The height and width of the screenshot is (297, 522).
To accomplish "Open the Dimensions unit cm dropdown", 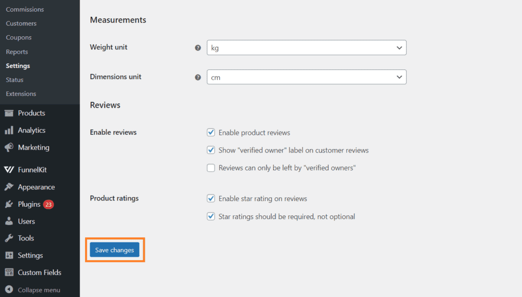I will [x=306, y=77].
